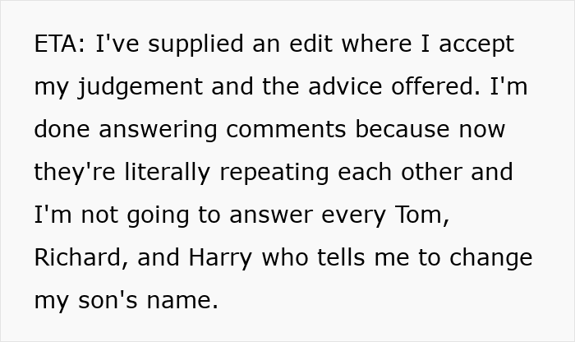
Task: Click the word "son's" in the last line
Action: click(110, 301)
